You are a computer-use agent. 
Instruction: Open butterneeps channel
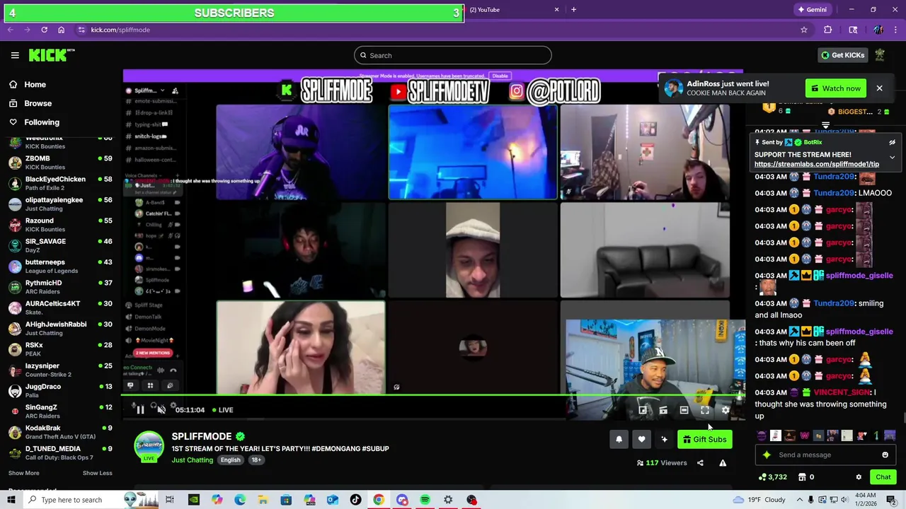tap(60, 267)
